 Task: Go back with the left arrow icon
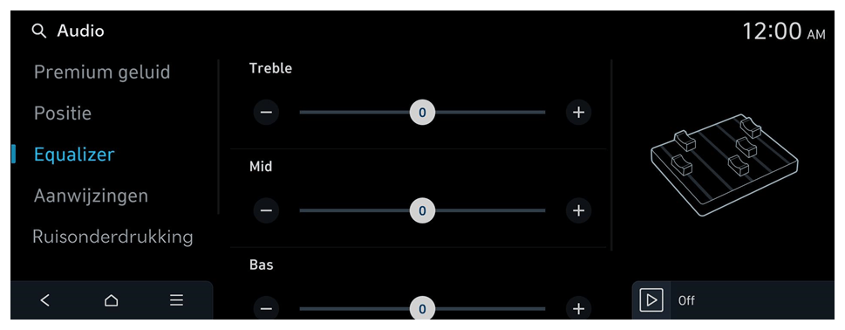[45, 300]
